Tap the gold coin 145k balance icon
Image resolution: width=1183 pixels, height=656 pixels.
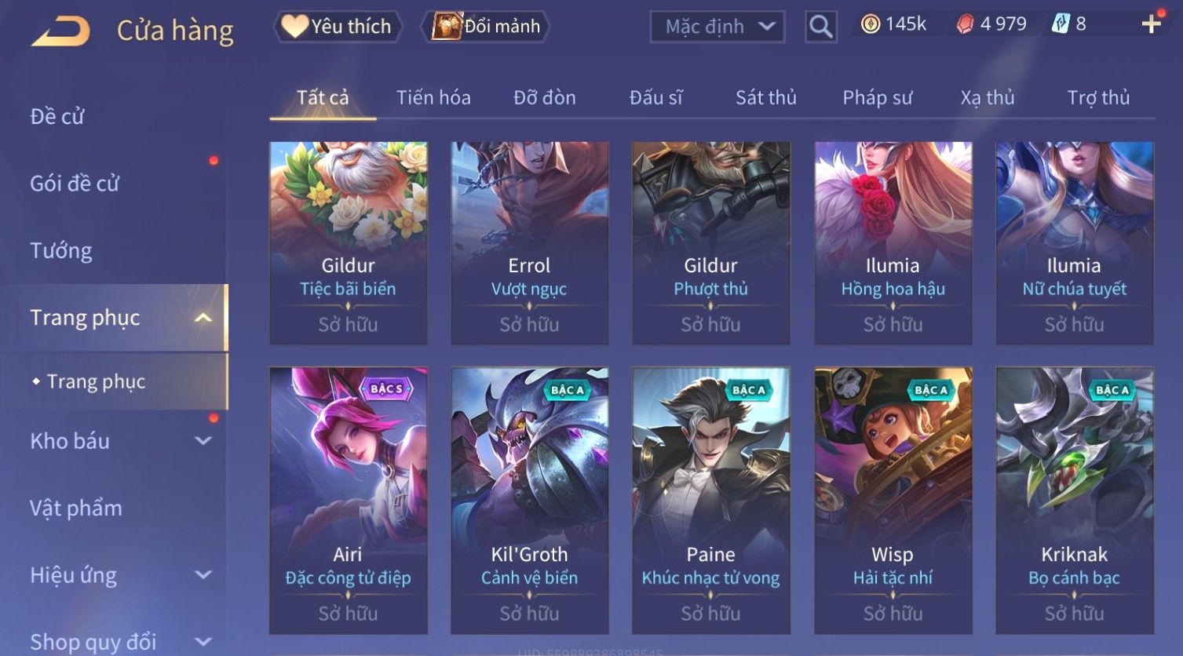[870, 24]
